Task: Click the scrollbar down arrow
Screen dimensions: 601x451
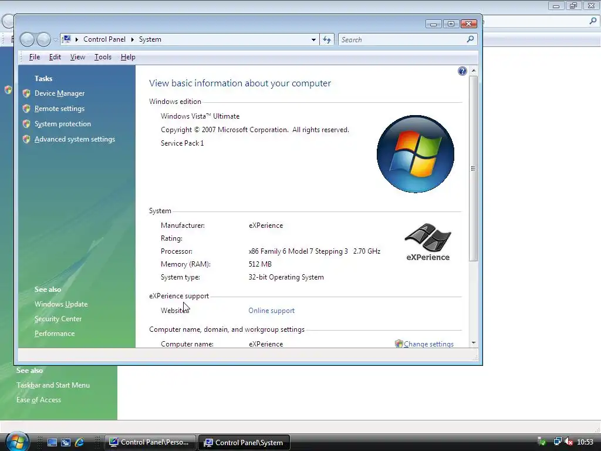Action: (x=474, y=343)
